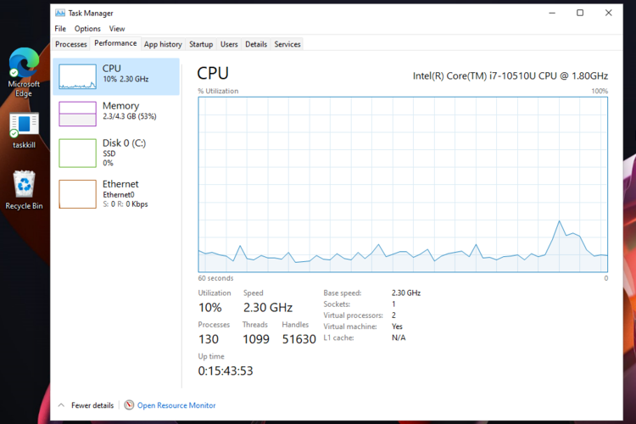Click the Task Manager title bar icon
This screenshot has height=424, width=636.
[x=59, y=13]
